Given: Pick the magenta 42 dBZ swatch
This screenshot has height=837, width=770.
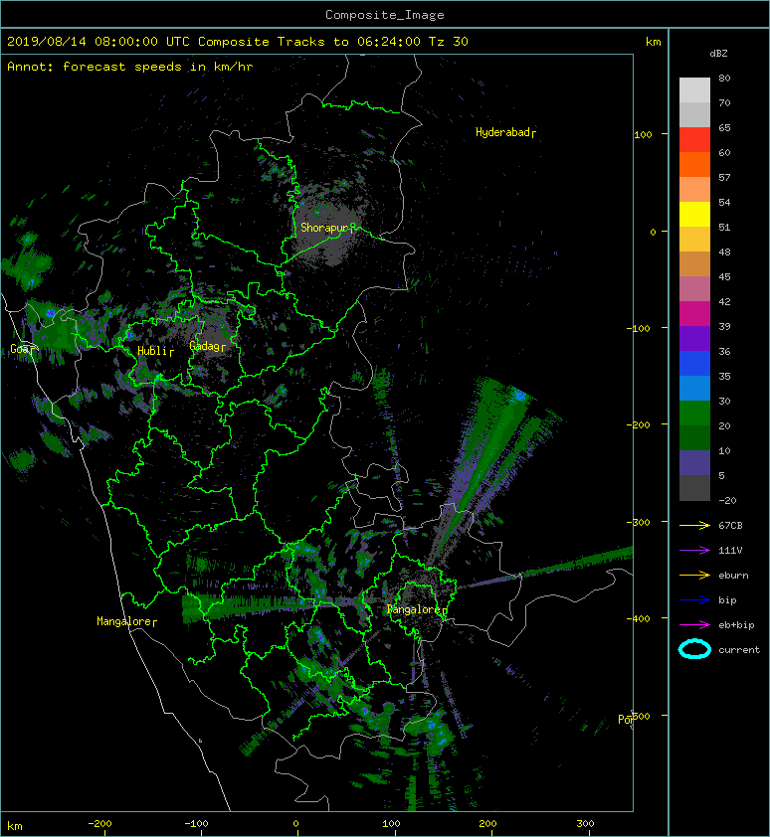Looking at the screenshot, I should (x=694, y=313).
